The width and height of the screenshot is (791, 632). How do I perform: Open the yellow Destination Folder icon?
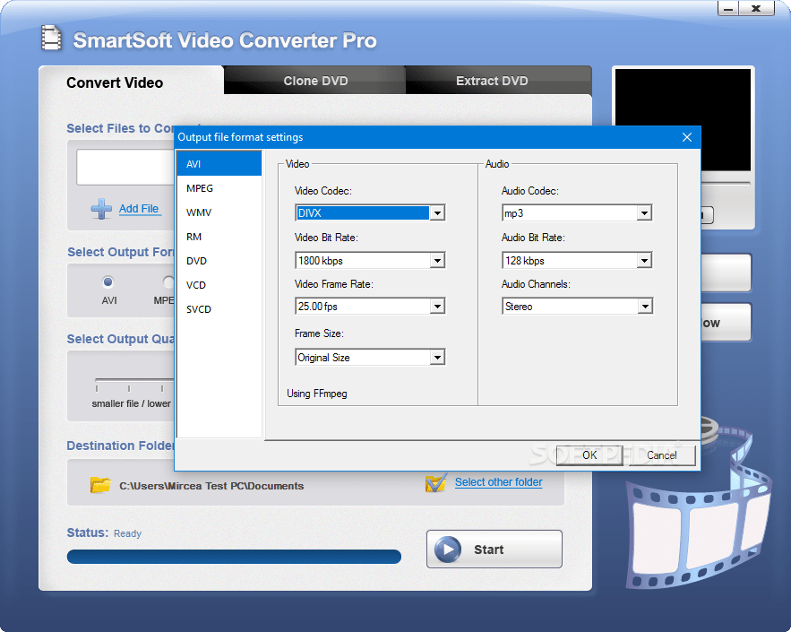(x=102, y=482)
